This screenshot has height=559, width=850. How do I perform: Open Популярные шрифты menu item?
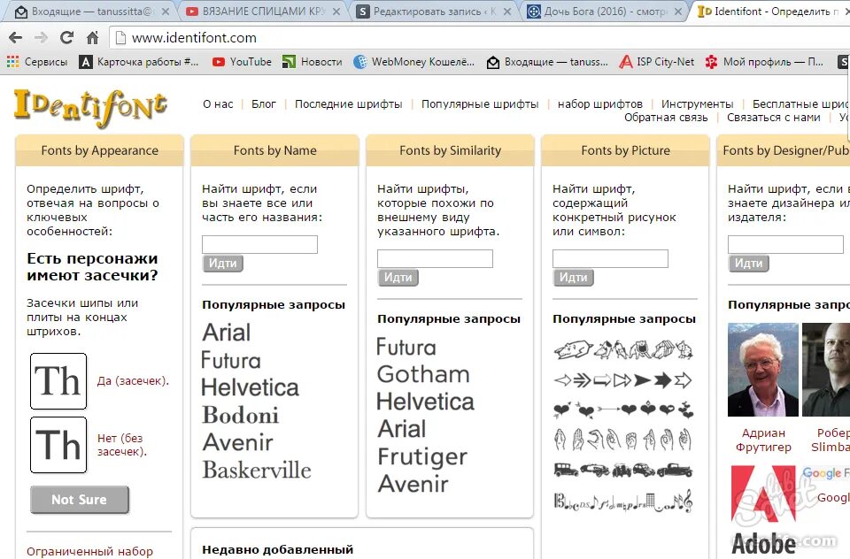coord(480,104)
